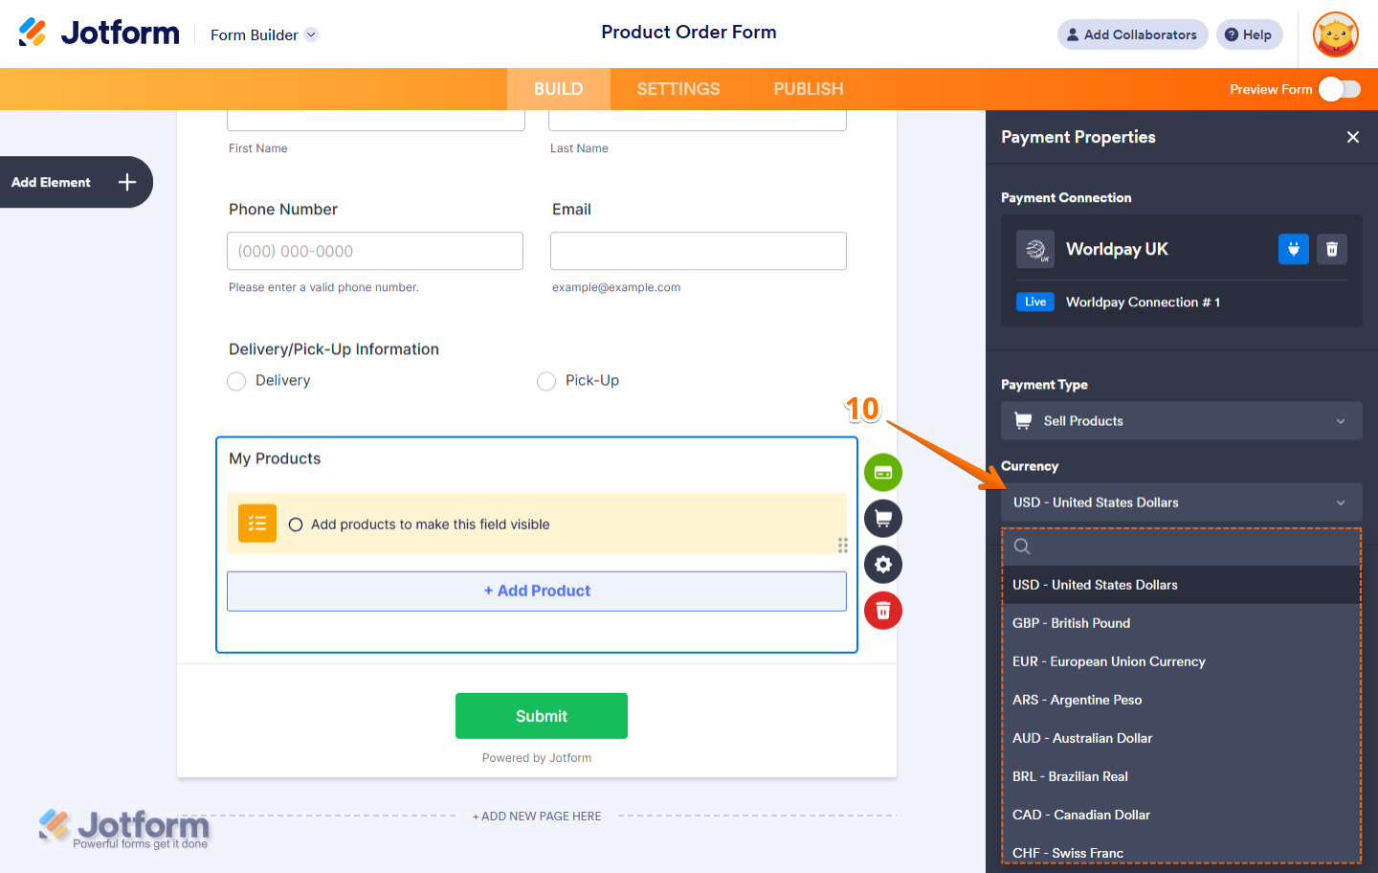The width and height of the screenshot is (1378, 873).
Task: Click the + Add Product button
Action: pyautogui.click(x=537, y=592)
